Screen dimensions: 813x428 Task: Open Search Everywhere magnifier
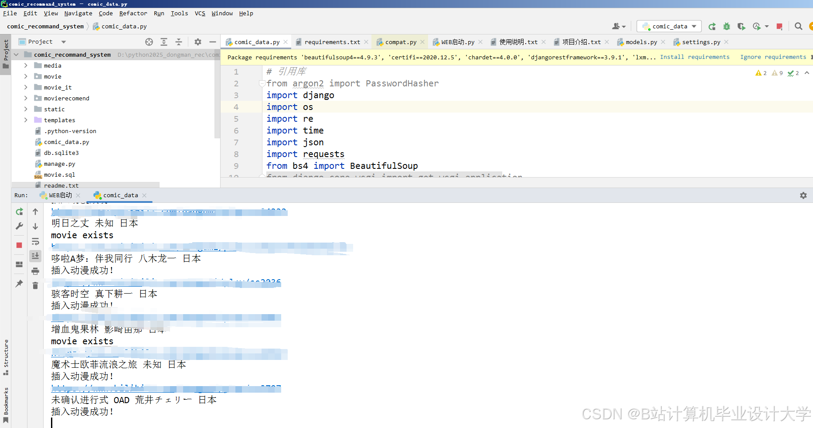799,26
